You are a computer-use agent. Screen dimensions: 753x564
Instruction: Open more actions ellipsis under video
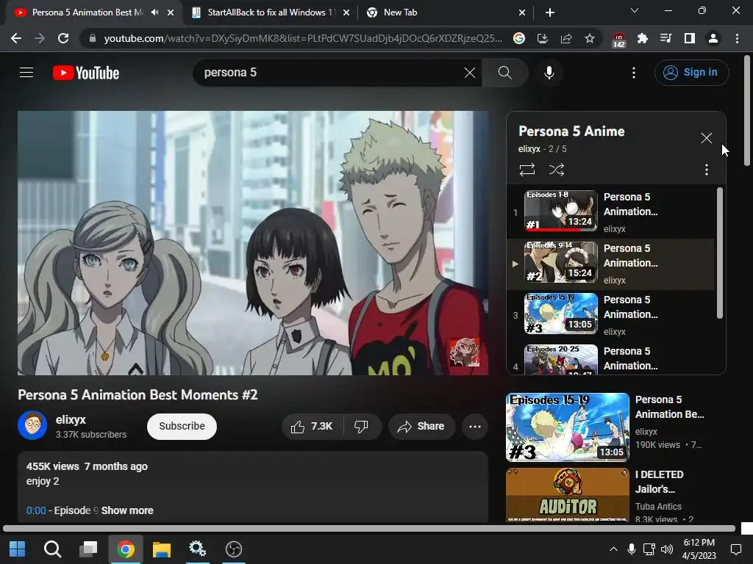[475, 427]
